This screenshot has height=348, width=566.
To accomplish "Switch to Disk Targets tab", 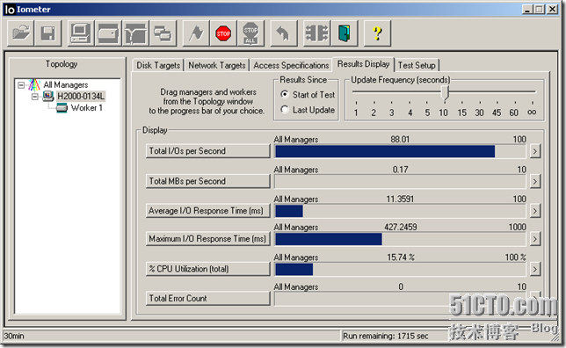I will tap(158, 65).
